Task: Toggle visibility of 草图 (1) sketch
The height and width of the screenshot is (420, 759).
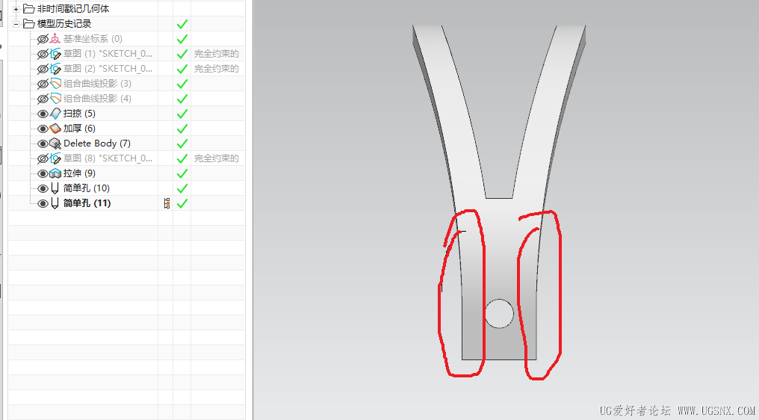Action: pos(43,54)
